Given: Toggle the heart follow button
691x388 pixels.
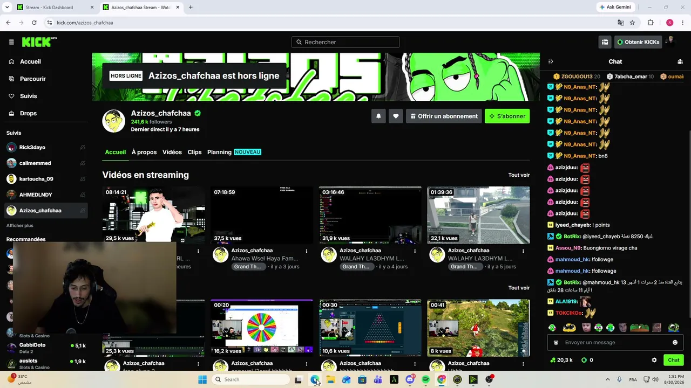Looking at the screenshot, I should pyautogui.click(x=396, y=116).
